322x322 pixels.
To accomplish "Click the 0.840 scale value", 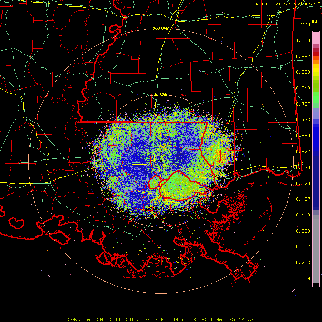I will tap(303, 88).
